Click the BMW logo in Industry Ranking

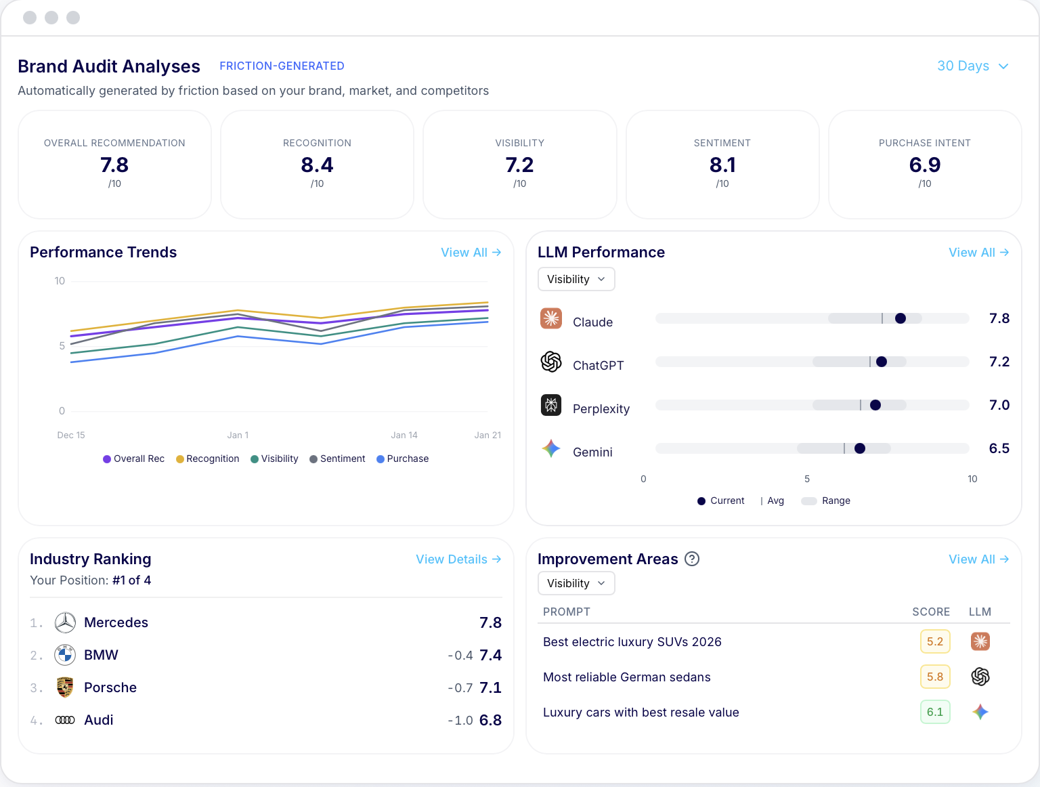pyautogui.click(x=65, y=655)
